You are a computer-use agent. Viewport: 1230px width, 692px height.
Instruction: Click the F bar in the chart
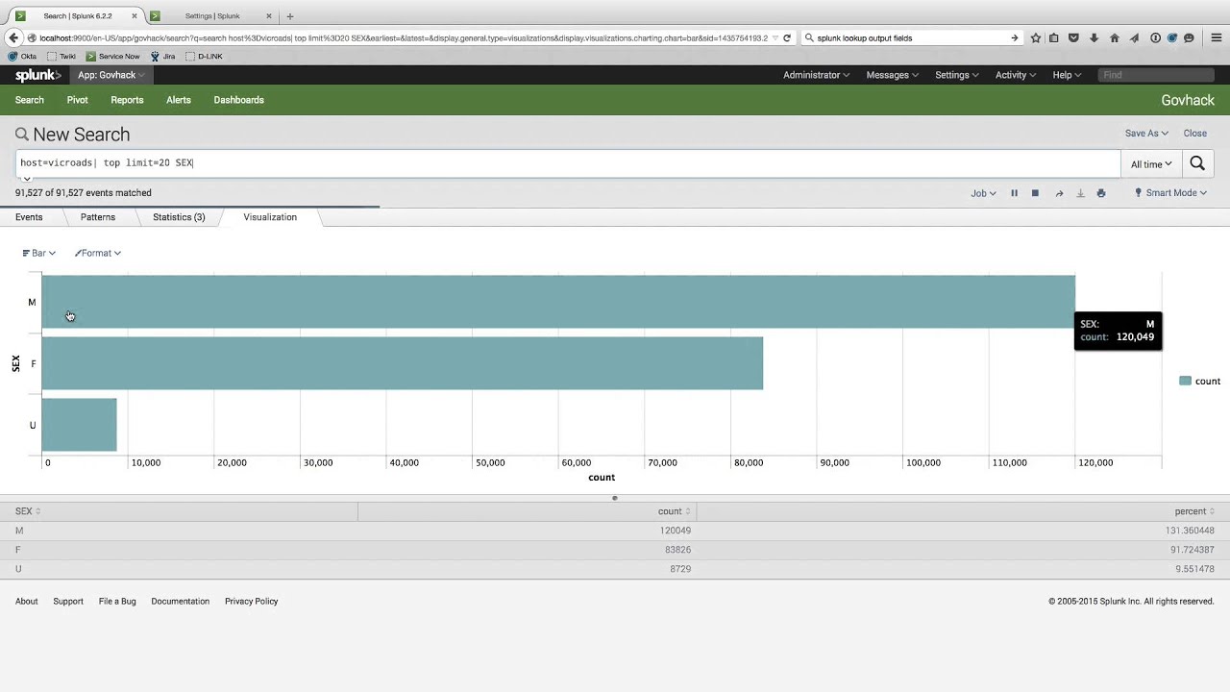(x=402, y=363)
